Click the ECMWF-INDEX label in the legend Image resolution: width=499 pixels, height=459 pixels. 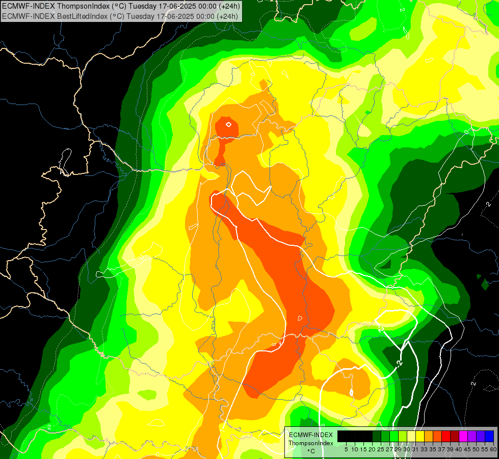[x=311, y=435]
